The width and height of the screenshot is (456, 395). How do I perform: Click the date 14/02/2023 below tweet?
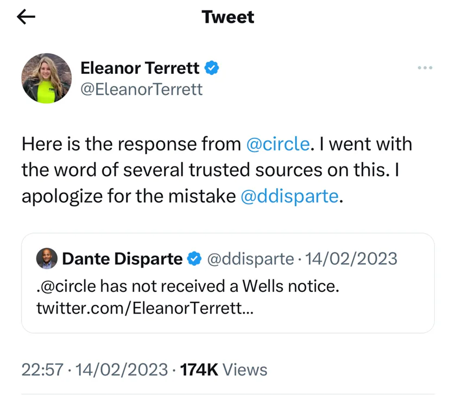pos(122,369)
